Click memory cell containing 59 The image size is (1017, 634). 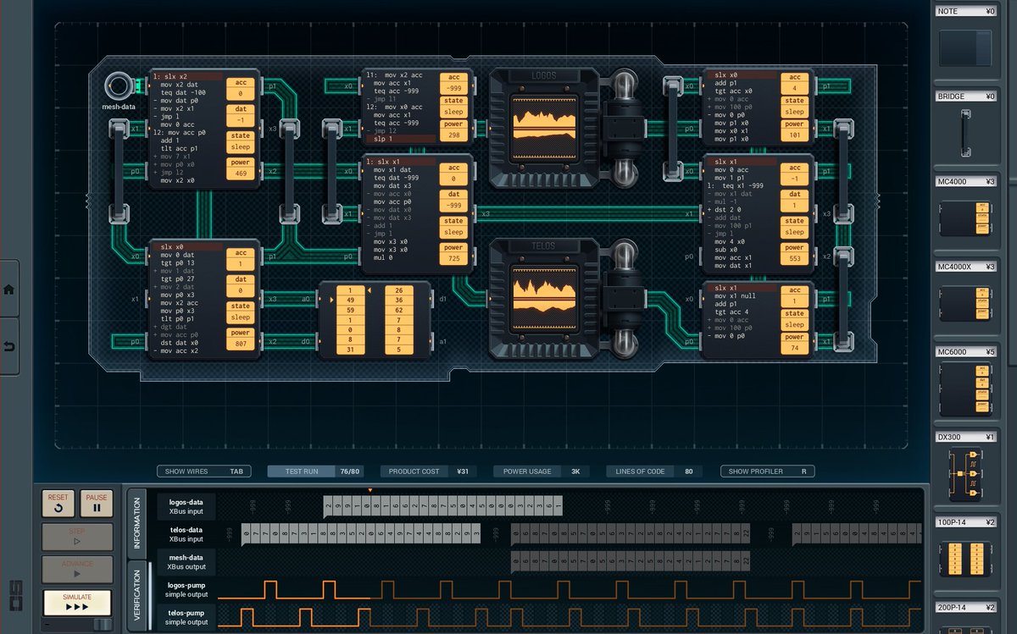coord(351,310)
